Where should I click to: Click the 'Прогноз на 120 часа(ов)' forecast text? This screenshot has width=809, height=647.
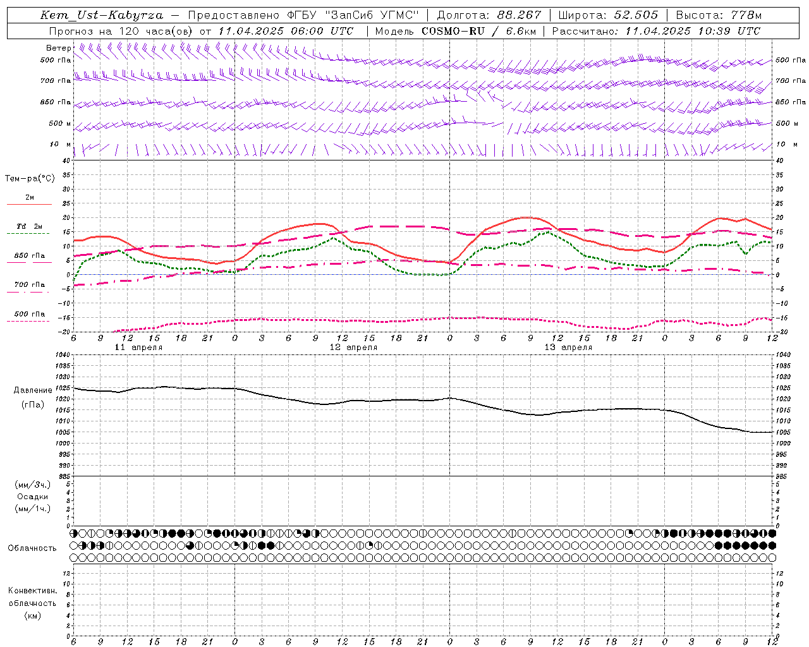point(121,31)
